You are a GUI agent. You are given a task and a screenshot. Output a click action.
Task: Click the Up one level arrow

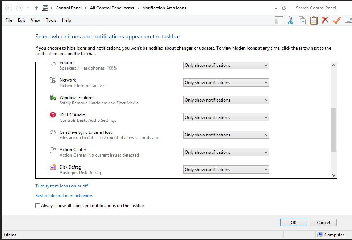[x=36, y=8]
